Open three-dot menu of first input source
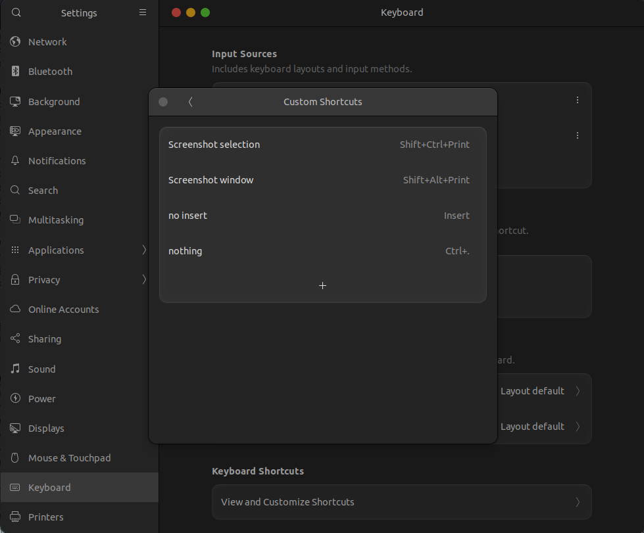 [577, 100]
